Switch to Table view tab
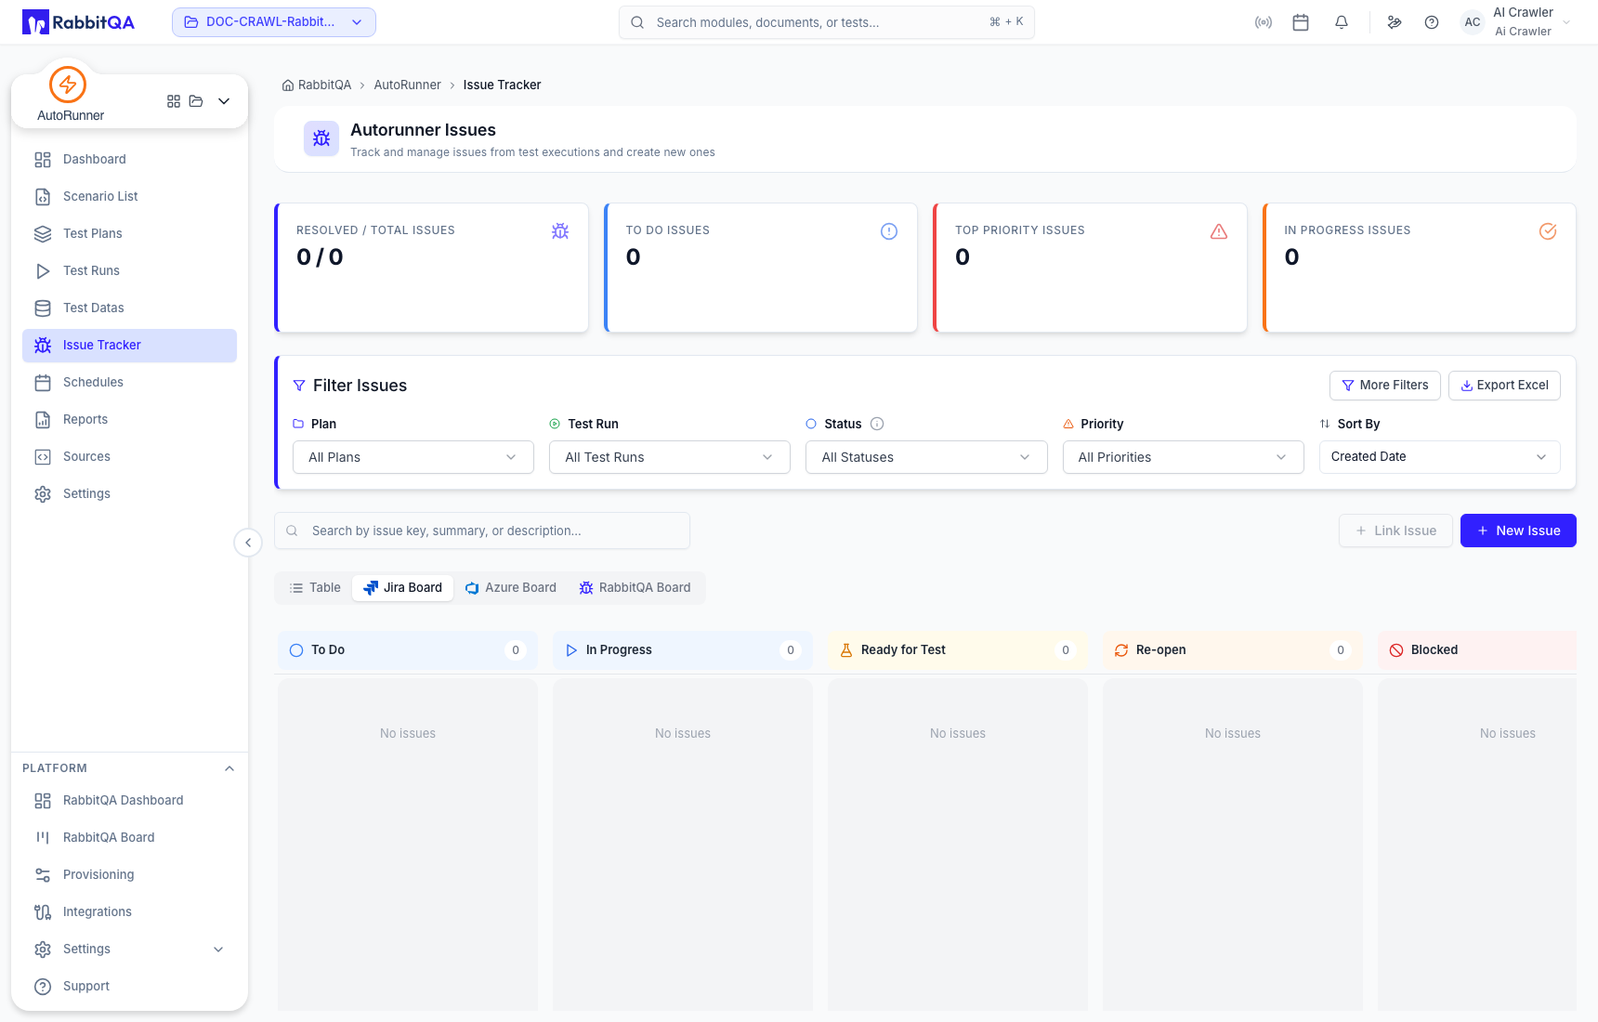This screenshot has height=1022, width=1598. click(x=315, y=588)
